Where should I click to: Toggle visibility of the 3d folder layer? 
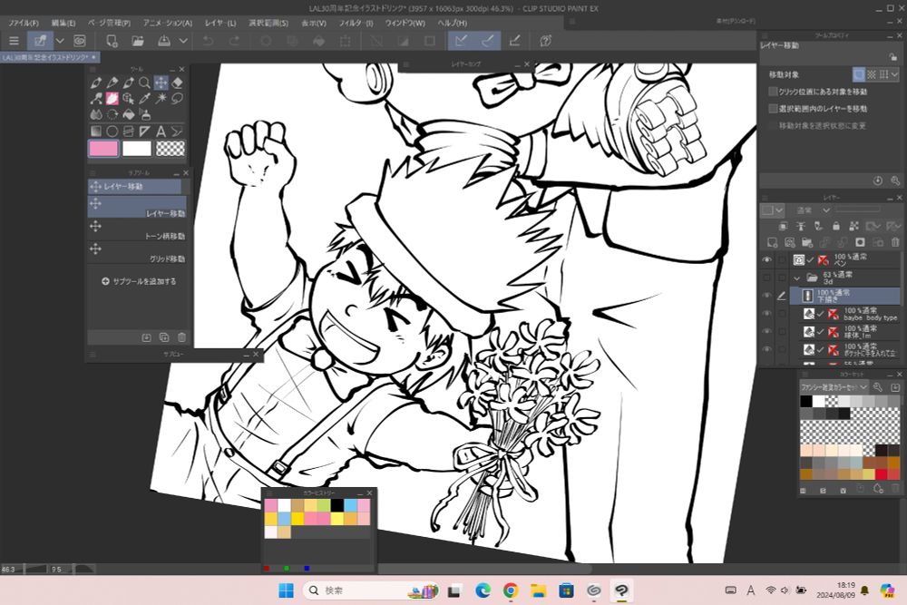coord(767,278)
